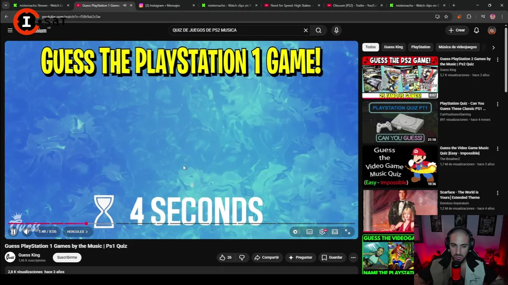Like the video with thumbs up
This screenshot has width=508, height=285.
(x=225, y=258)
